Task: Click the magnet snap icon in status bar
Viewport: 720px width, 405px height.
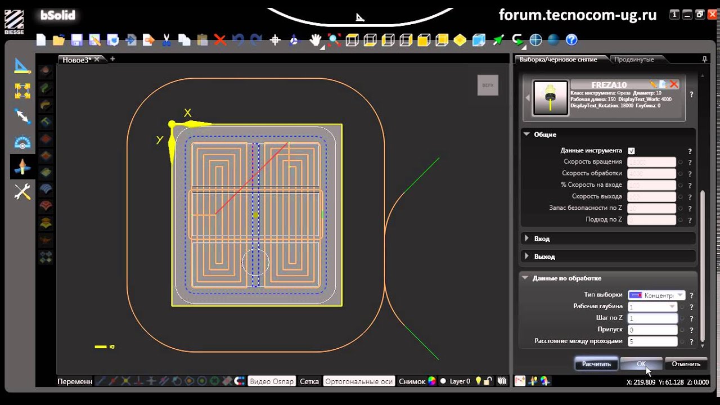Action: point(239,381)
